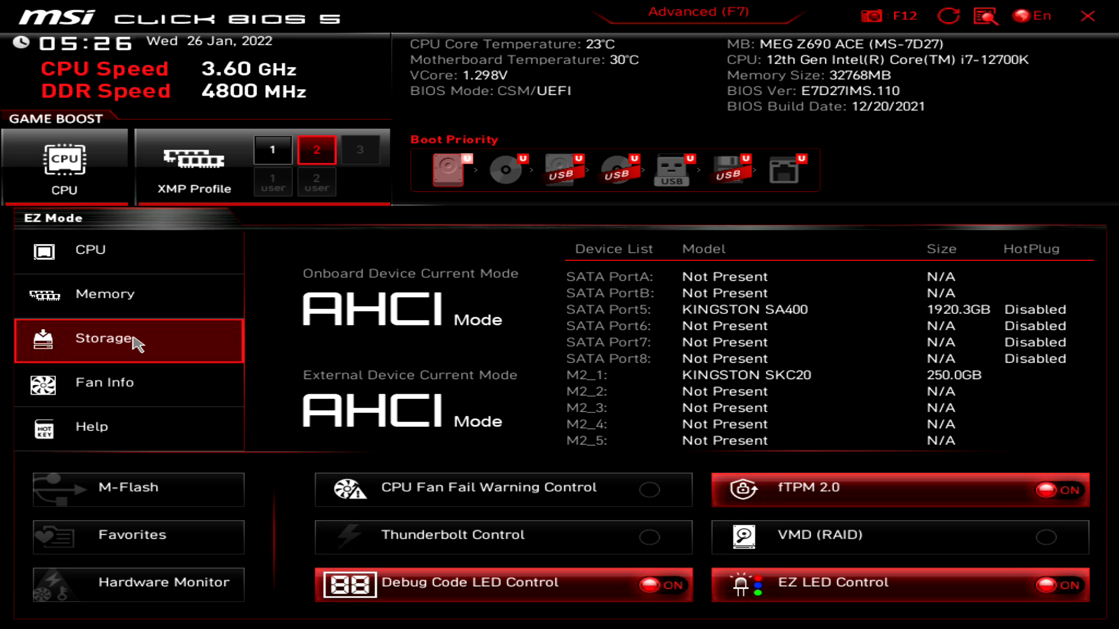The height and width of the screenshot is (629, 1119).
Task: Select the EZ Mode tab
Action: 52,218
